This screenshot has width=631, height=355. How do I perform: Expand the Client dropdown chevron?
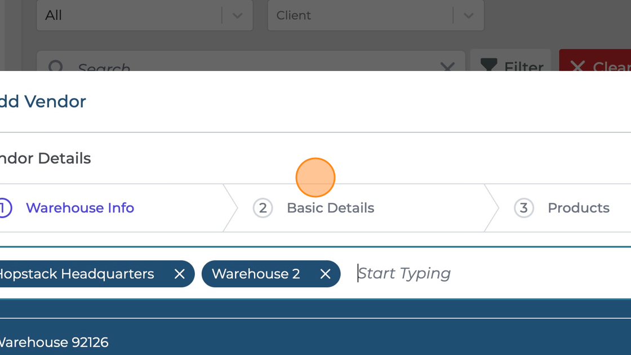(x=468, y=16)
